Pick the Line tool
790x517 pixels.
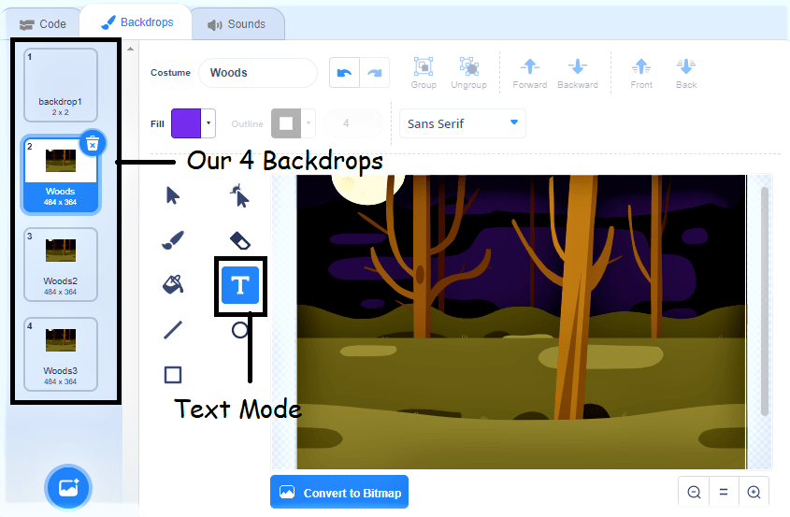(x=173, y=330)
